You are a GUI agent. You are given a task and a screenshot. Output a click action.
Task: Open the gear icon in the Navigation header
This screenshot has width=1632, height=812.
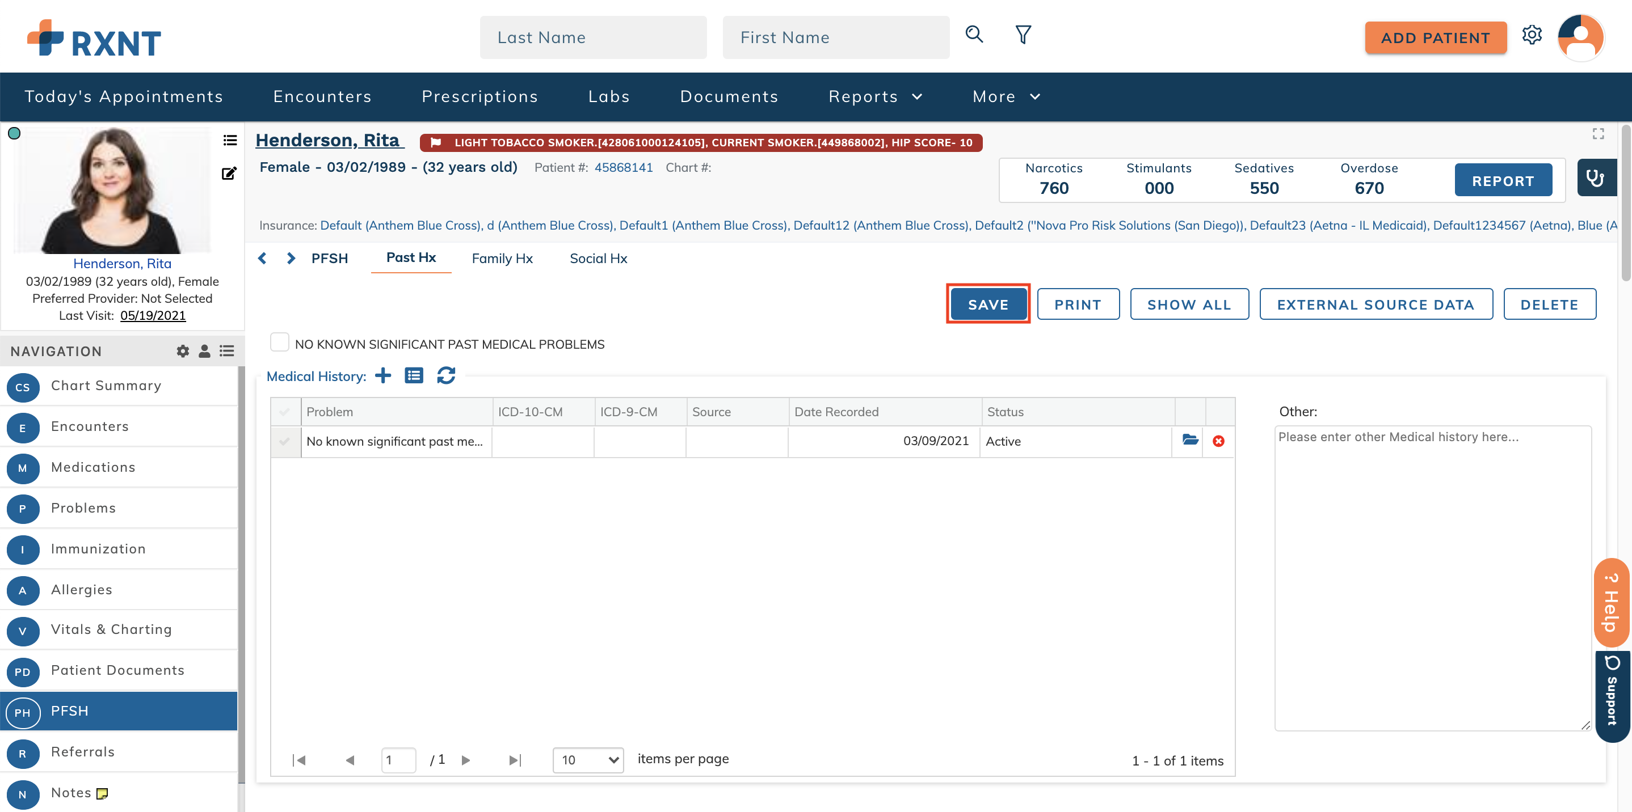[x=183, y=351]
